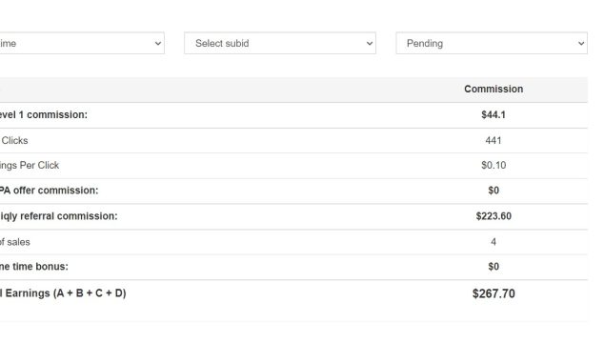Image resolution: width=604 pixels, height=343 pixels.
Task: Click the $0.10 earnings per click value
Action: pyautogui.click(x=493, y=166)
